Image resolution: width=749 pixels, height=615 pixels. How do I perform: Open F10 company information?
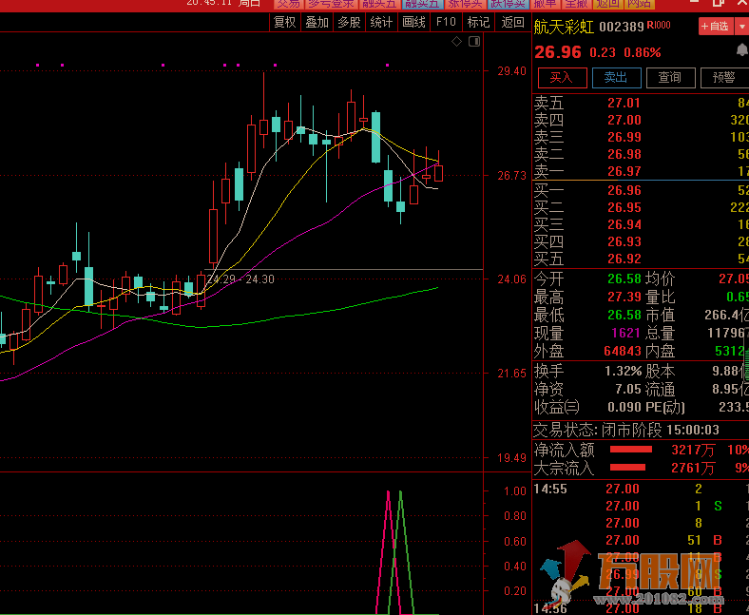pos(446,22)
